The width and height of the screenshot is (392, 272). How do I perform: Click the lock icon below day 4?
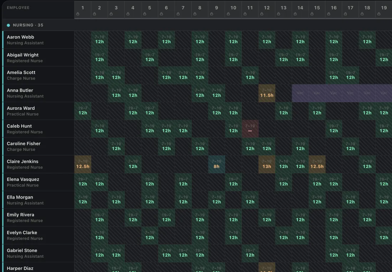click(128, 14)
